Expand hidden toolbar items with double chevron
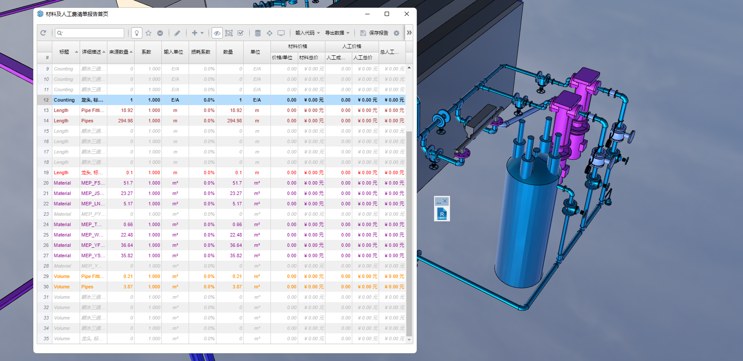 (409, 32)
